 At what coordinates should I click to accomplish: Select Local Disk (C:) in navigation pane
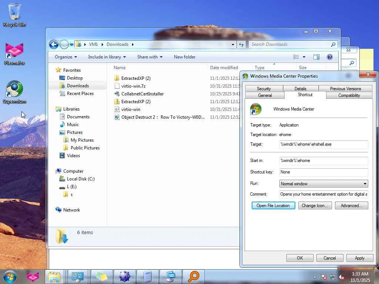[x=80, y=179]
